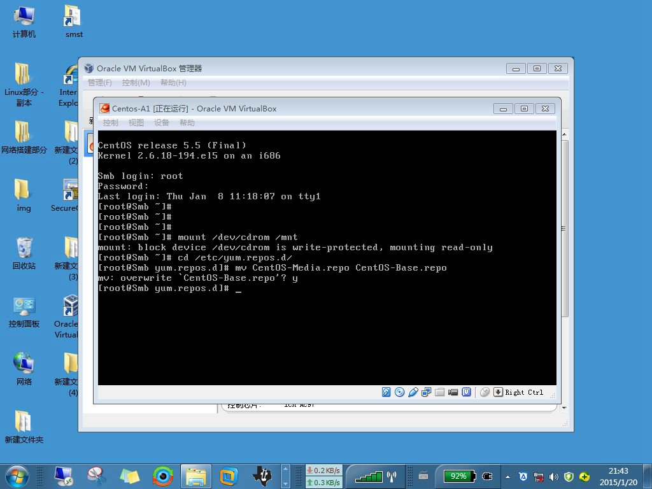The height and width of the screenshot is (489, 652).
Task: Click the VirtualBox manager scrollbar up arrow
Action: [x=564, y=135]
